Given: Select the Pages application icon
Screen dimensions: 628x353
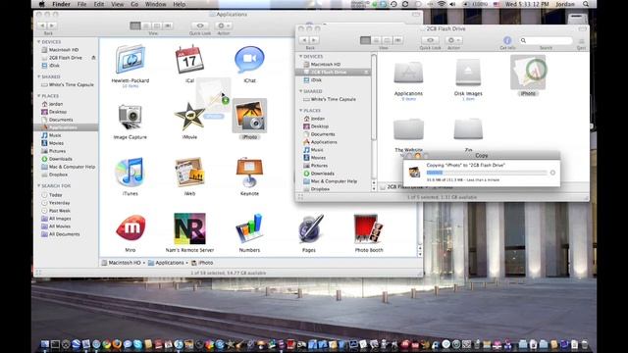Looking at the screenshot, I should (311, 228).
